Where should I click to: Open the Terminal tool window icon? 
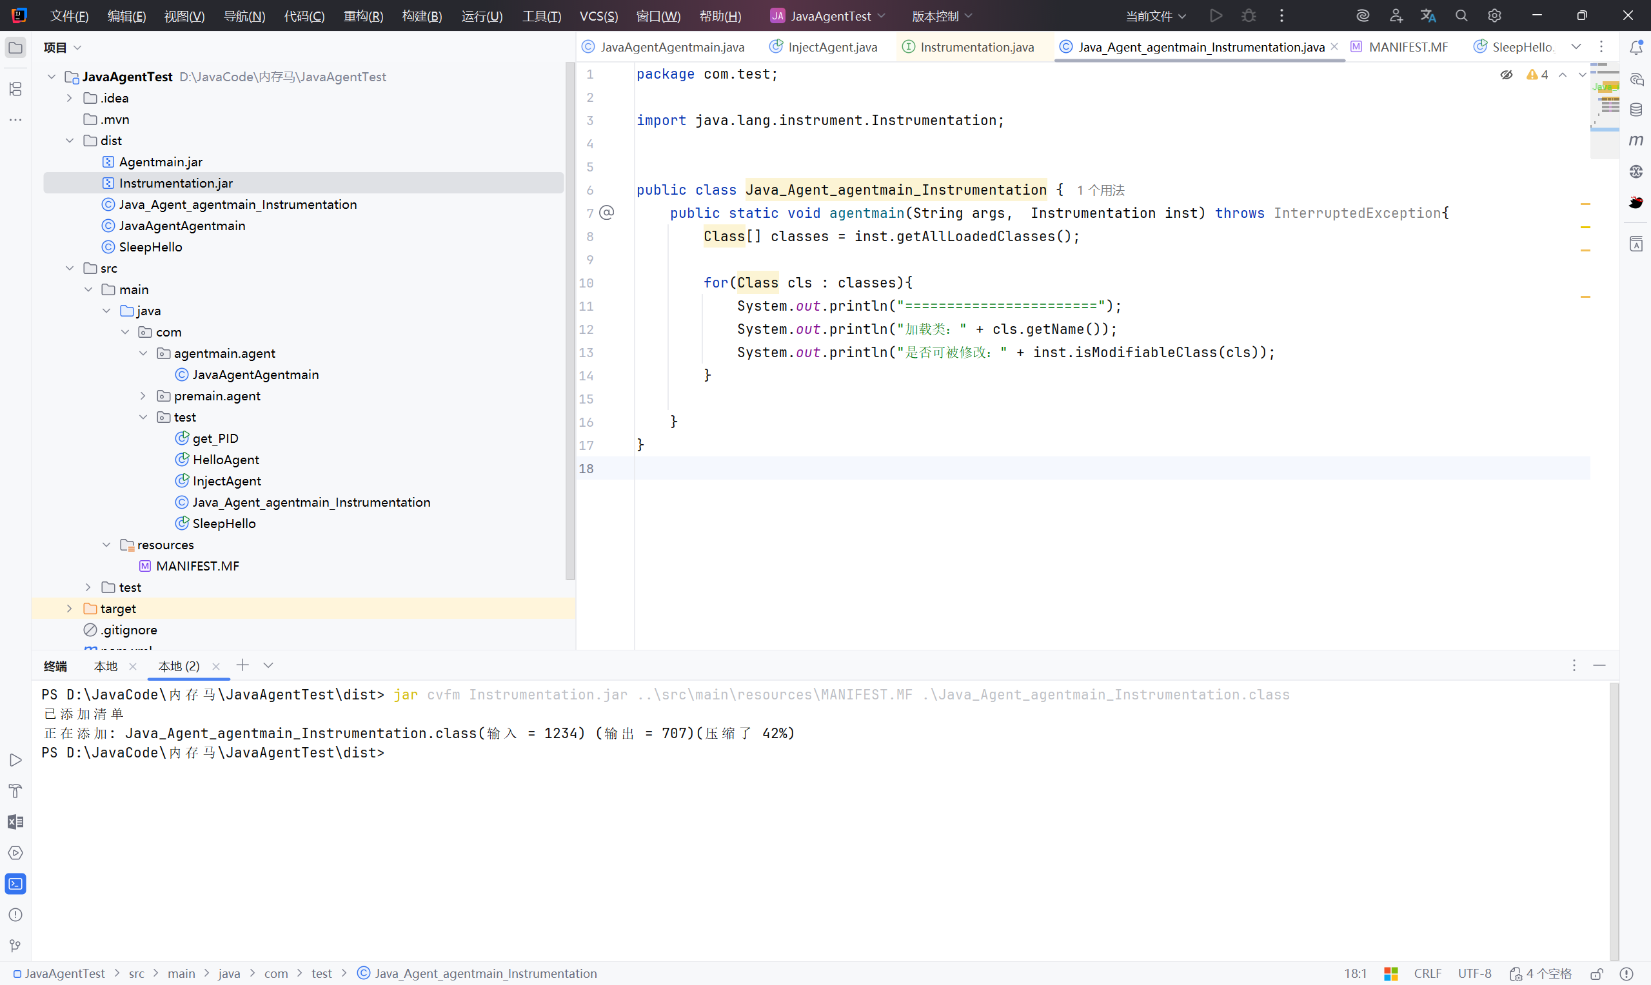15,884
